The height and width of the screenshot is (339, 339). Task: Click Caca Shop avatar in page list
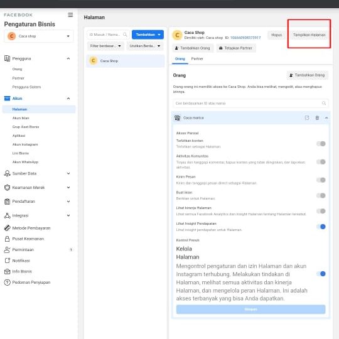tap(93, 61)
